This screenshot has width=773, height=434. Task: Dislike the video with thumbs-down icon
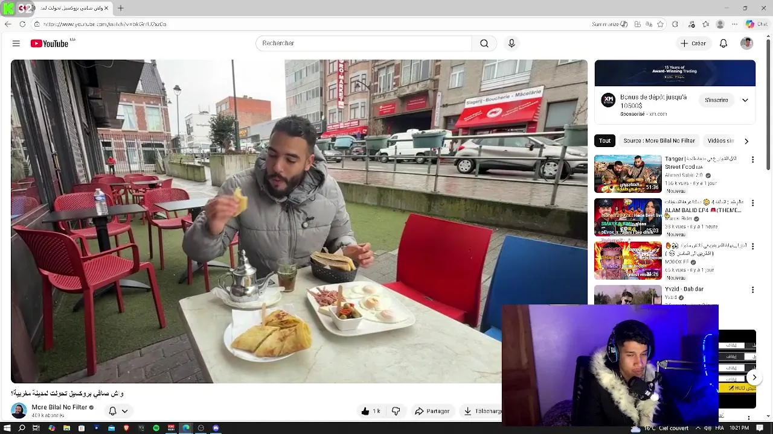coord(396,411)
